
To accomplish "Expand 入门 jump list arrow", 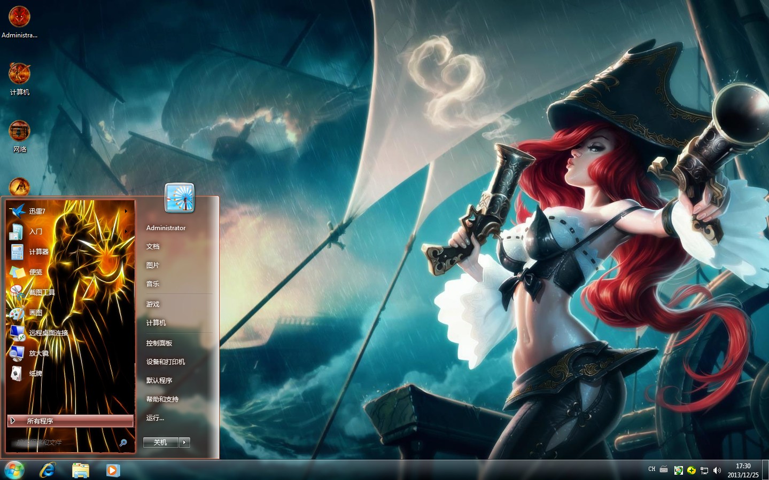I will coord(126,231).
